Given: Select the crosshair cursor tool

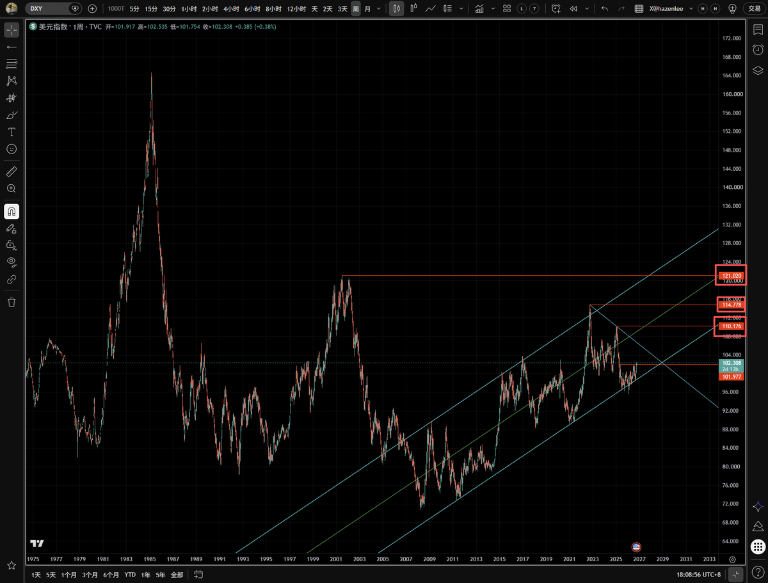Looking at the screenshot, I should (x=12, y=30).
